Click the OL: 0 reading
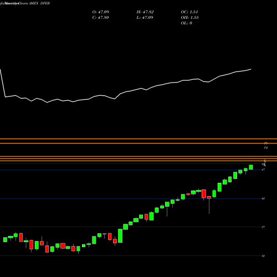This screenshot has height=277, width=277. (x=186, y=23)
